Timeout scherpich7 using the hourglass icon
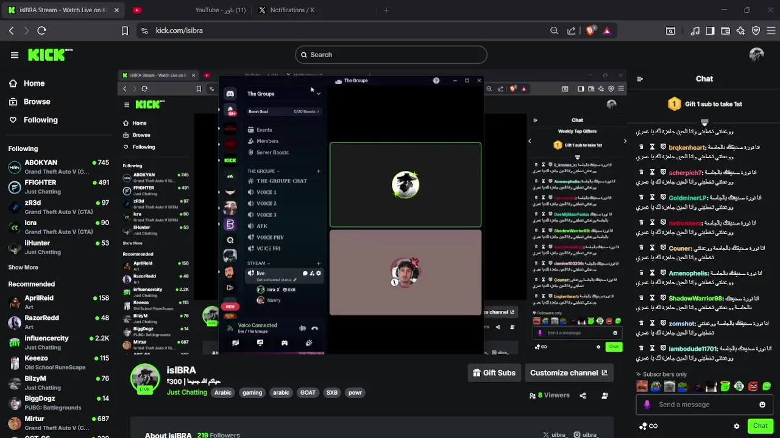 [x=652, y=173]
